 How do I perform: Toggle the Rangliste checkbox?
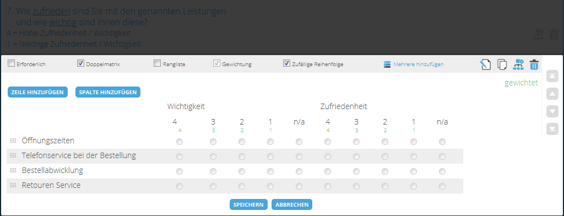click(157, 64)
